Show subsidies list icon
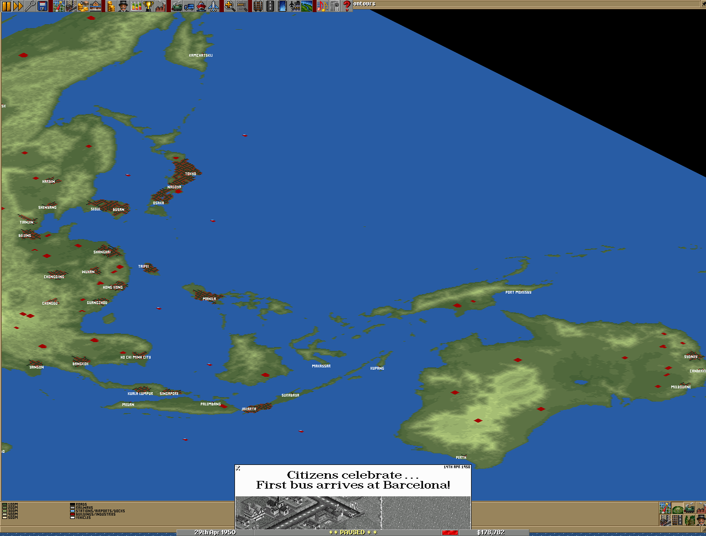 (x=83, y=6)
